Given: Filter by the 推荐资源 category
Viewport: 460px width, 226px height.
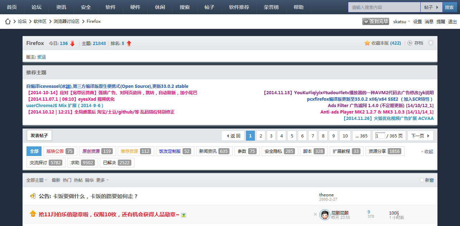Looking at the screenshot, I should 136,151.
